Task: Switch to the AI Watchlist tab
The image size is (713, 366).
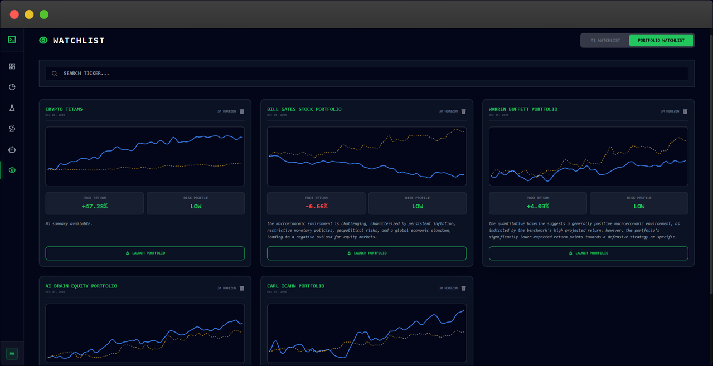Action: pos(605,40)
